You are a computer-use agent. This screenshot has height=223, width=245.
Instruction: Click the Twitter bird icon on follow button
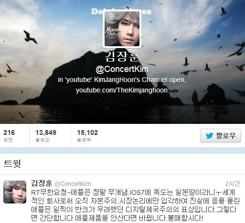209,136
